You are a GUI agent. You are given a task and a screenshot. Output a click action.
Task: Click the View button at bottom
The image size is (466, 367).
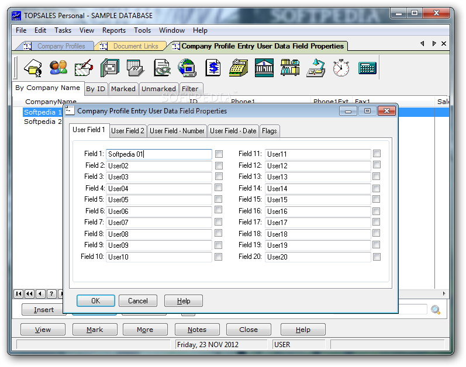click(43, 330)
